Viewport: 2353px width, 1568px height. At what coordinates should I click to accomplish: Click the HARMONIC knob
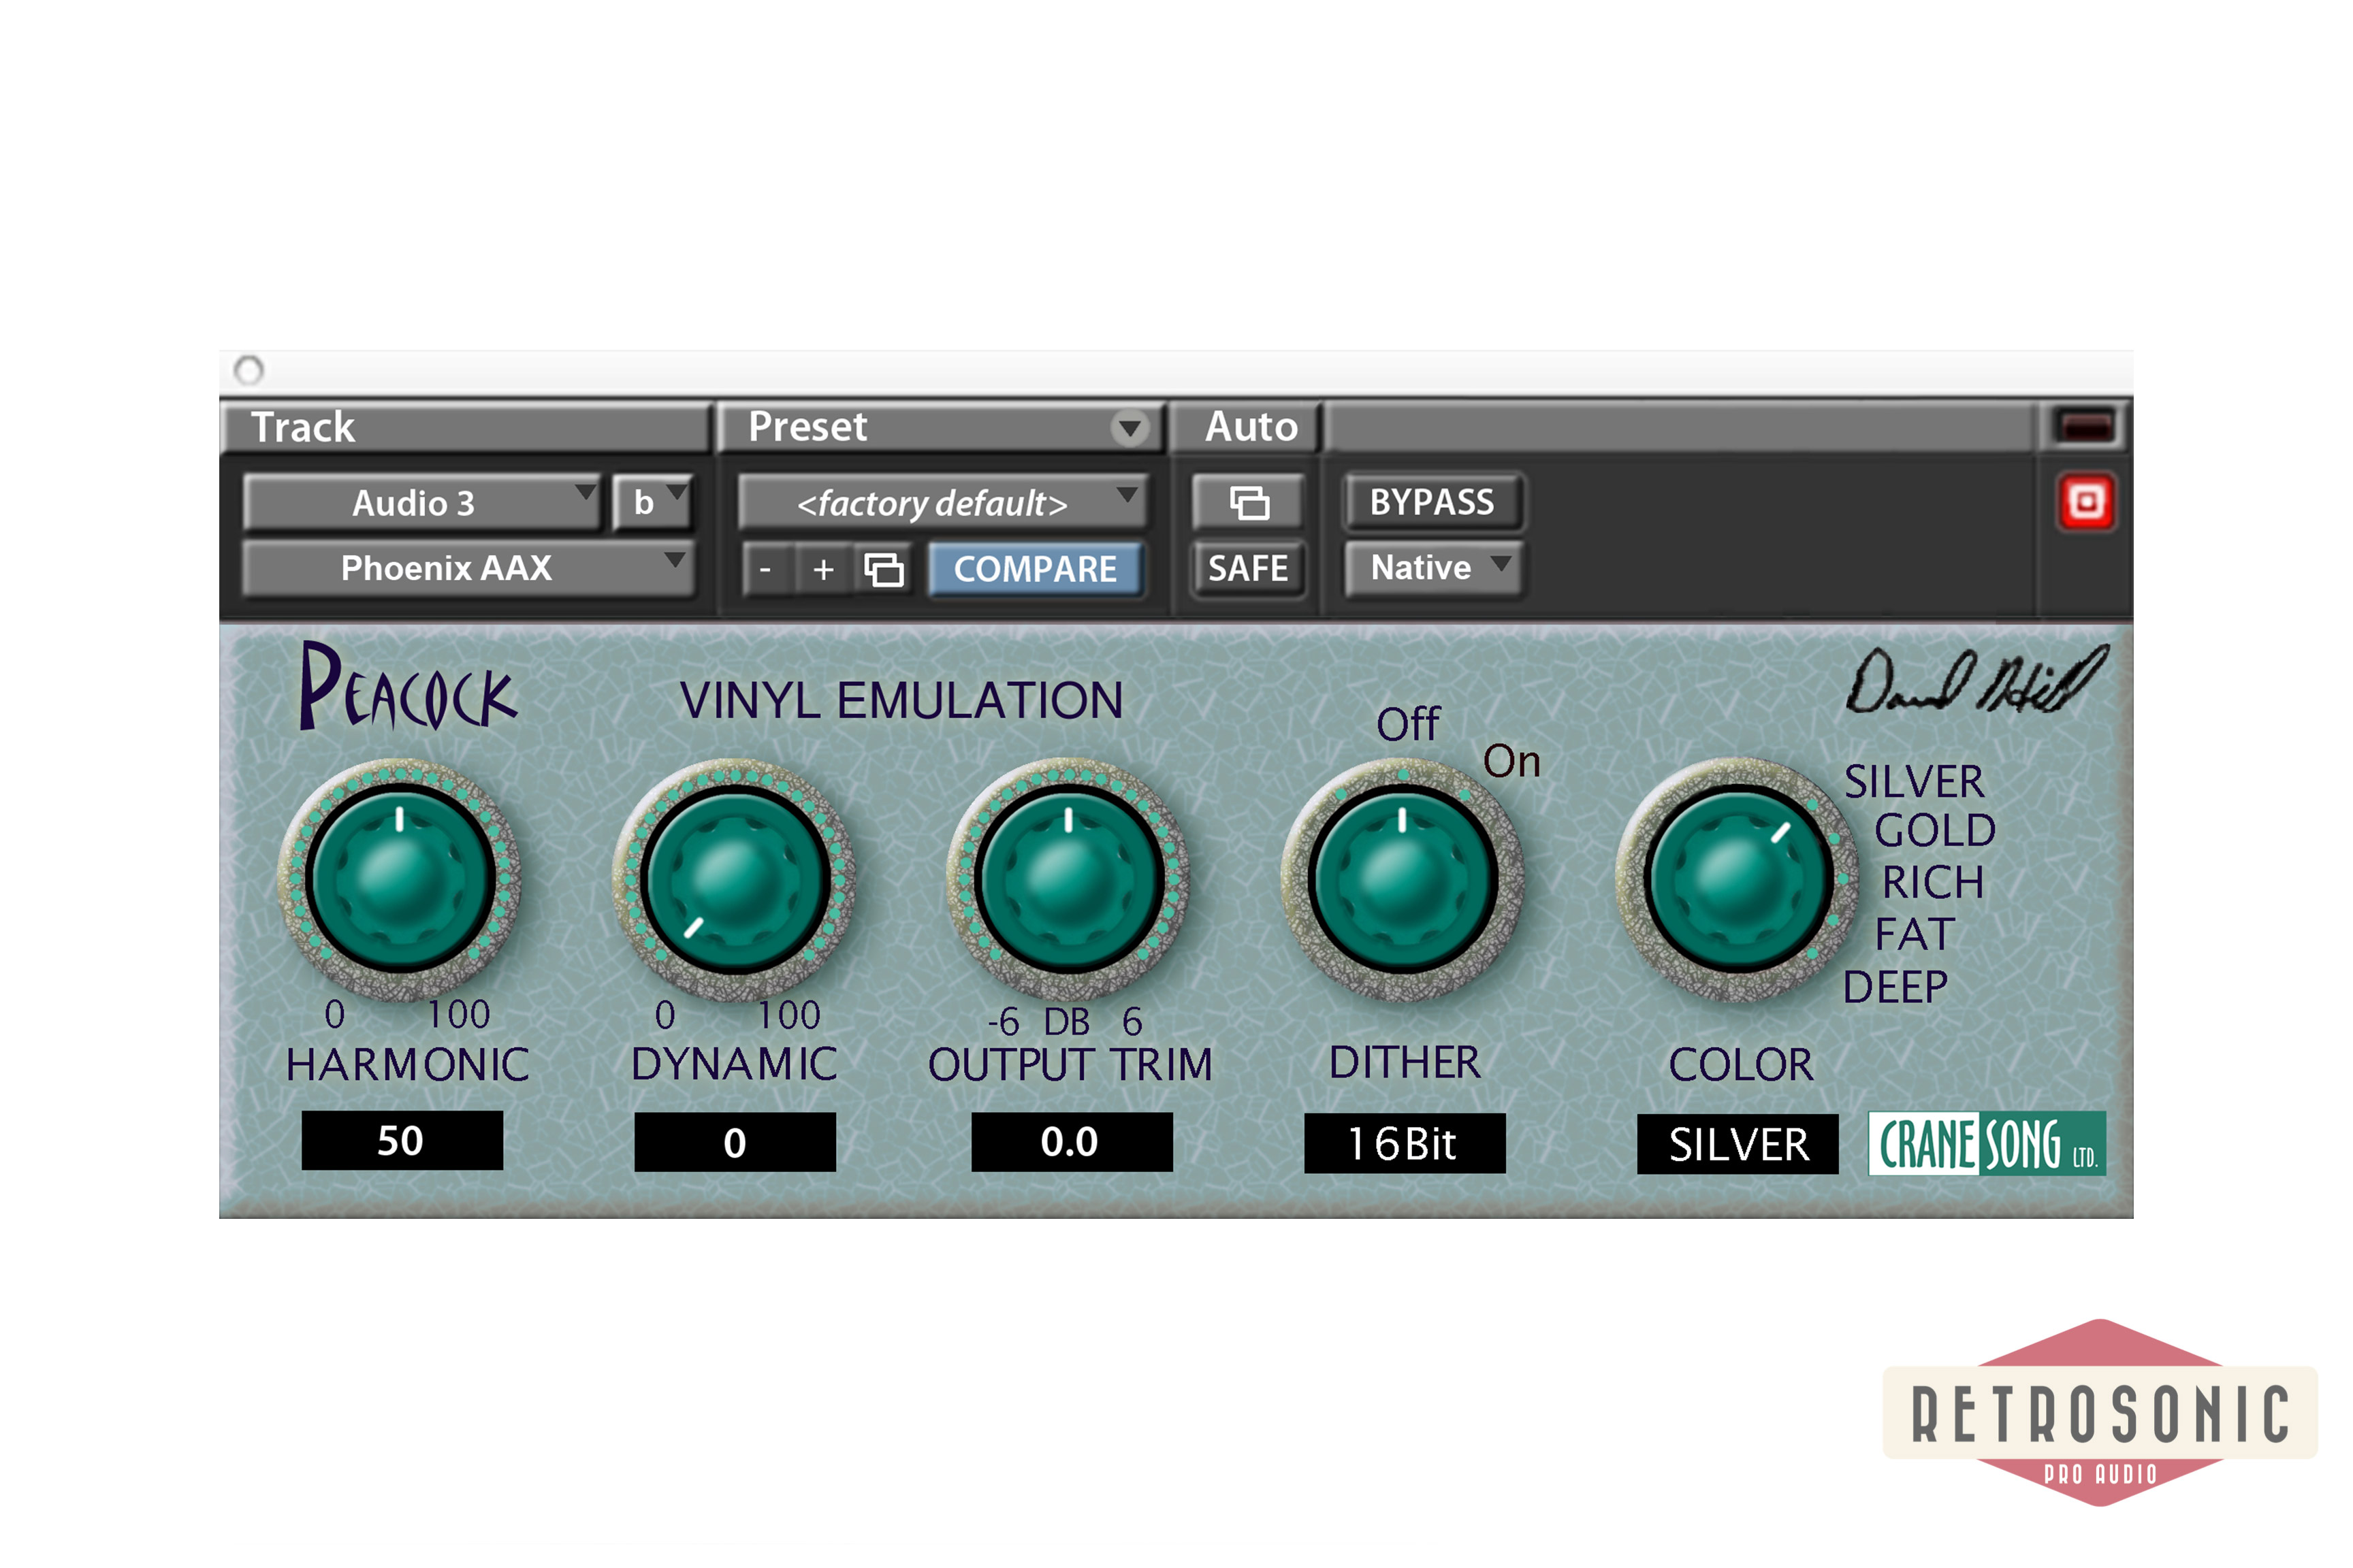pos(400,880)
